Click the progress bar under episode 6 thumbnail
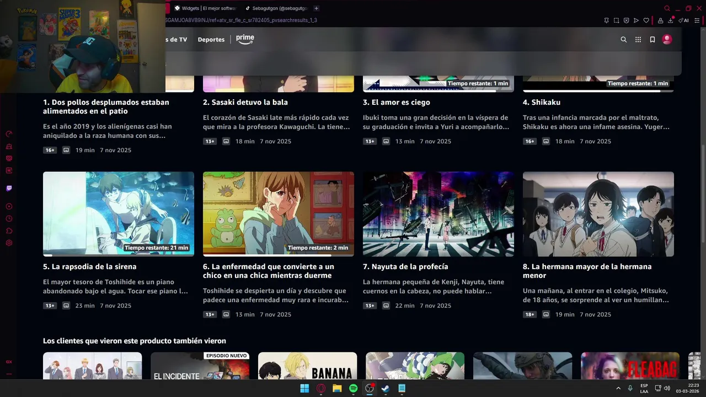The image size is (706, 397). (279, 255)
